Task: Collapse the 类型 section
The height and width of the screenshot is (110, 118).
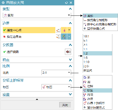Action: [x=70, y=9]
